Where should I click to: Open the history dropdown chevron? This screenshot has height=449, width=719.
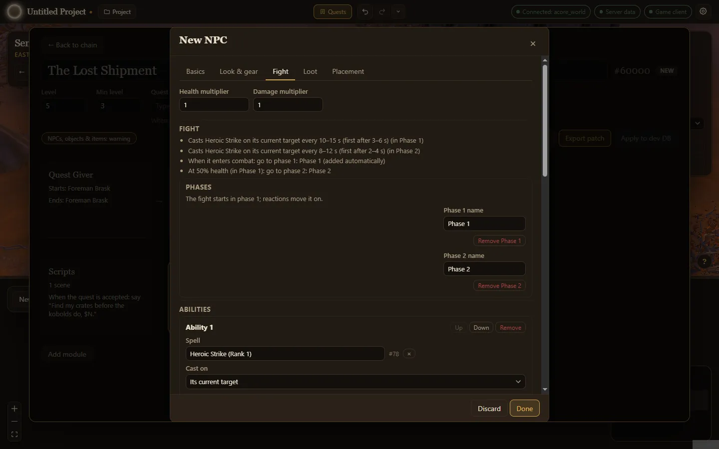(x=398, y=12)
